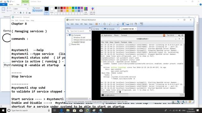Click the VMware suspend (pause) VM icon
This screenshot has height=113, width=202.
[97, 24]
